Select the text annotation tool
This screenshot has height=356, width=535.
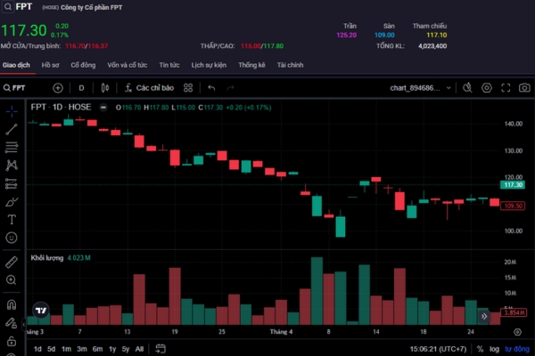click(12, 220)
